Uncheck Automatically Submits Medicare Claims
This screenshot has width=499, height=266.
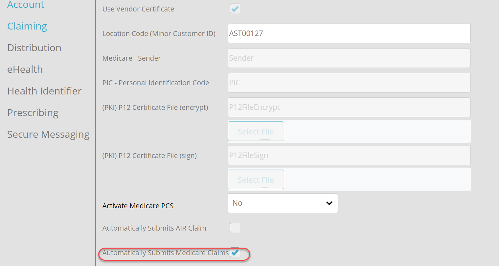(x=235, y=253)
